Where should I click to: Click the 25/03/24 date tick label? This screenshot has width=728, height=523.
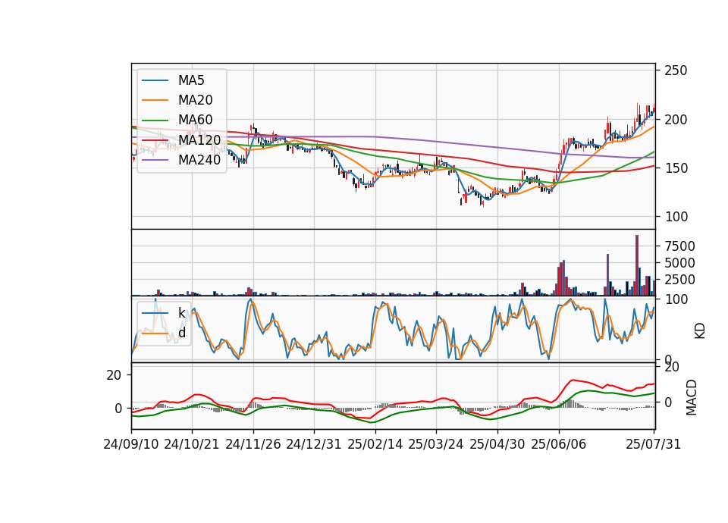(x=436, y=444)
